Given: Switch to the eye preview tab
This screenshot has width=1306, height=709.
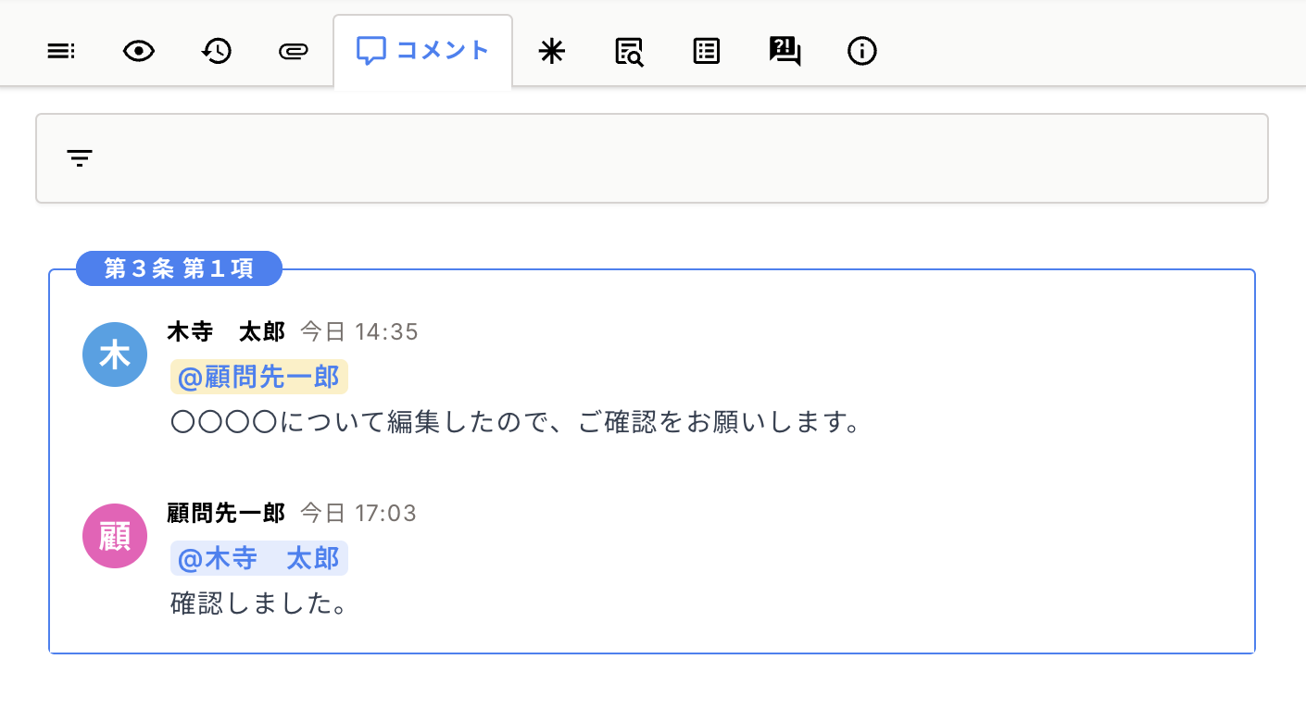Looking at the screenshot, I should coord(138,52).
